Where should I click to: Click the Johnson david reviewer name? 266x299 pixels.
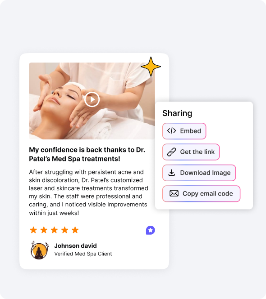pos(75,245)
